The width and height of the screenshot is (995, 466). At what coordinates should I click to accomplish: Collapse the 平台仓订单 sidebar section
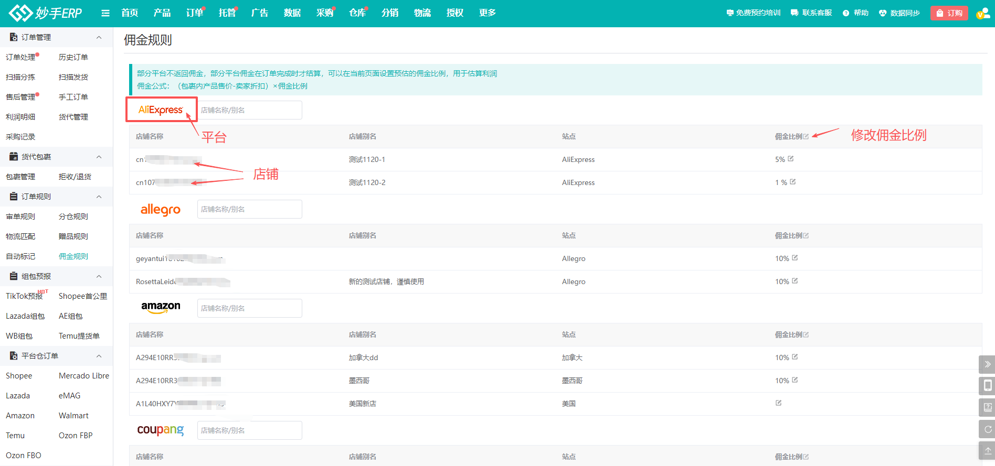(x=99, y=356)
